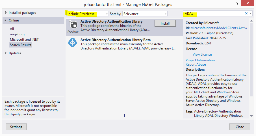This screenshot has width=256, height=136.
Task: Click the Close button
Action: tap(240, 127)
